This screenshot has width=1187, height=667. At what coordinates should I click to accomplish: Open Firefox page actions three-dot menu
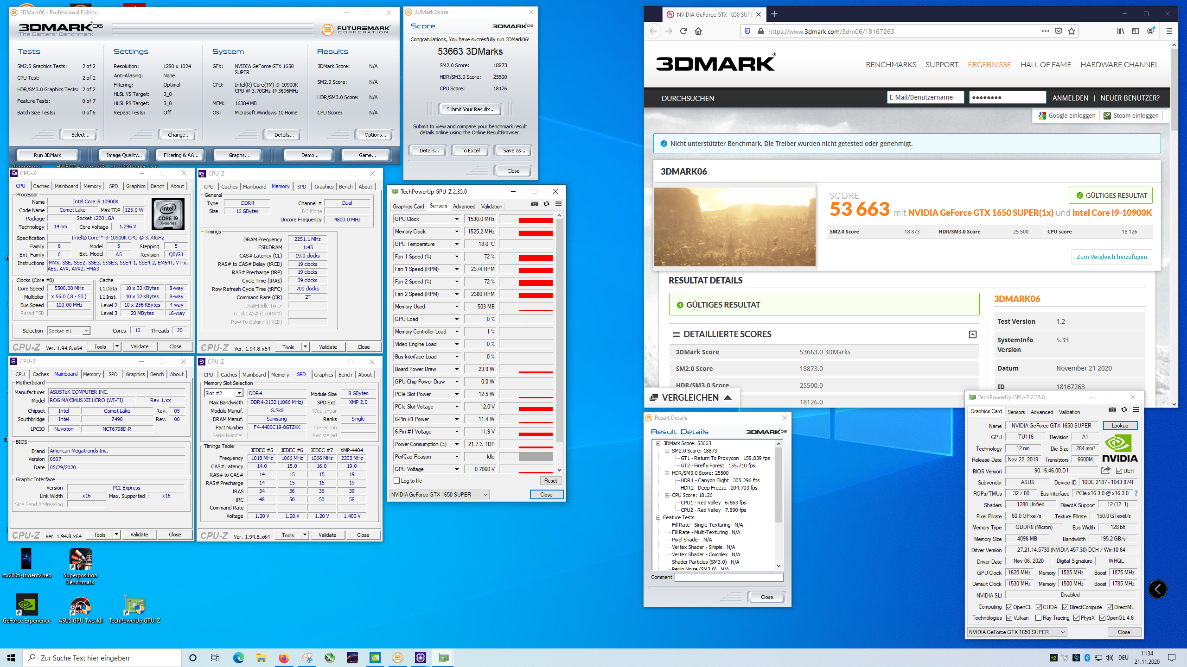coord(1045,31)
